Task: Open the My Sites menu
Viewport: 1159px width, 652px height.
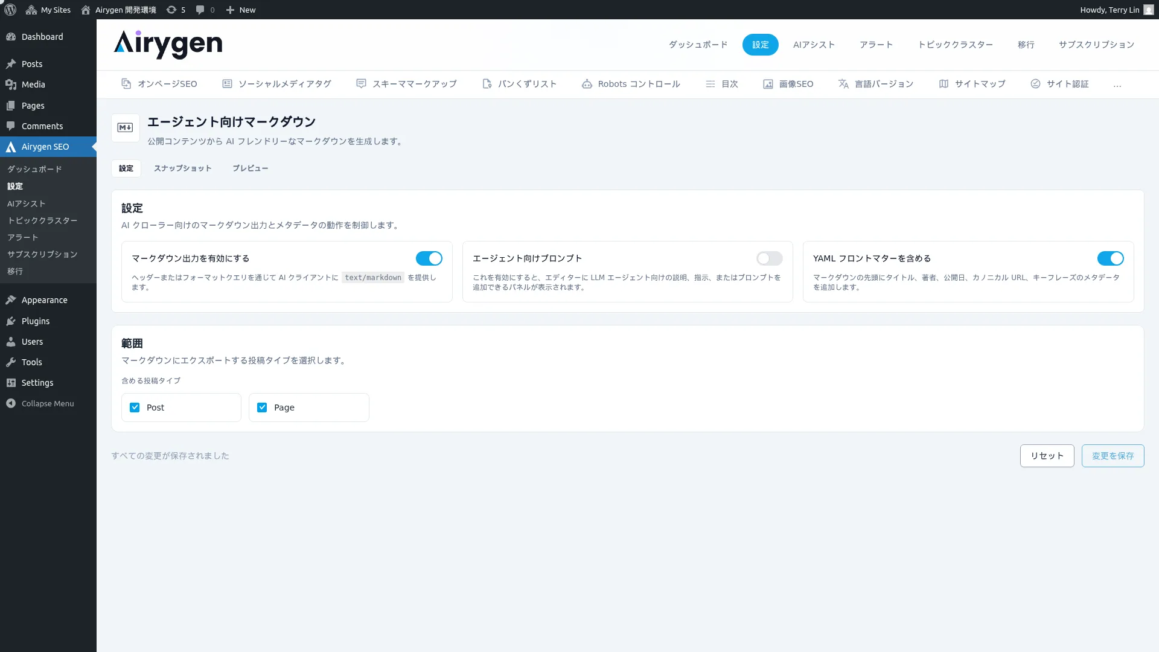Action: [x=48, y=10]
